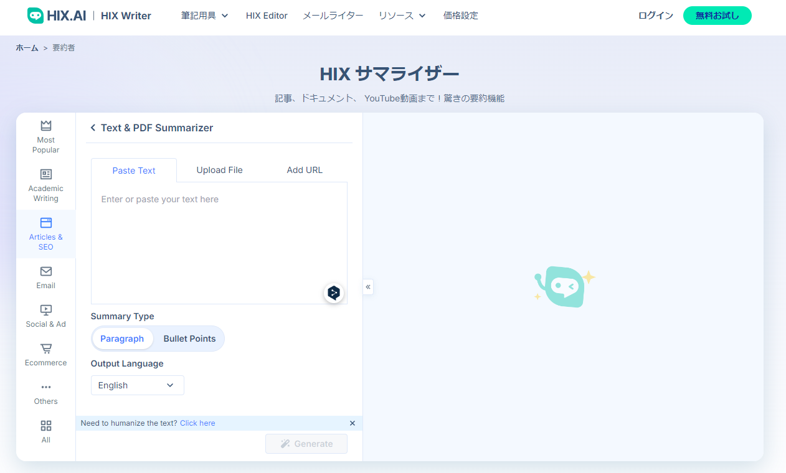Open the Ecommerce tools category
This screenshot has width=786, height=473.
click(x=45, y=354)
